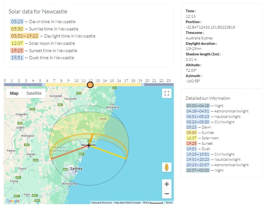This screenshot has width=265, height=206.
Task: Click the 05:52—19:22 daylight time badge
Action: click(x=24, y=36)
